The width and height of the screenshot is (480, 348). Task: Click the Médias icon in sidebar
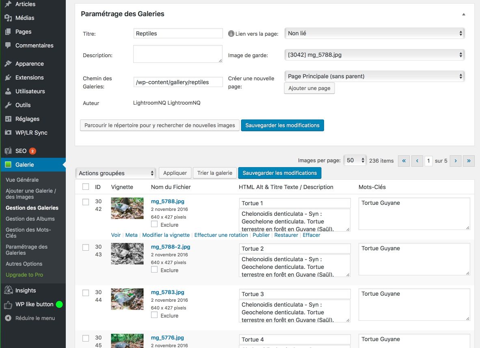click(8, 18)
